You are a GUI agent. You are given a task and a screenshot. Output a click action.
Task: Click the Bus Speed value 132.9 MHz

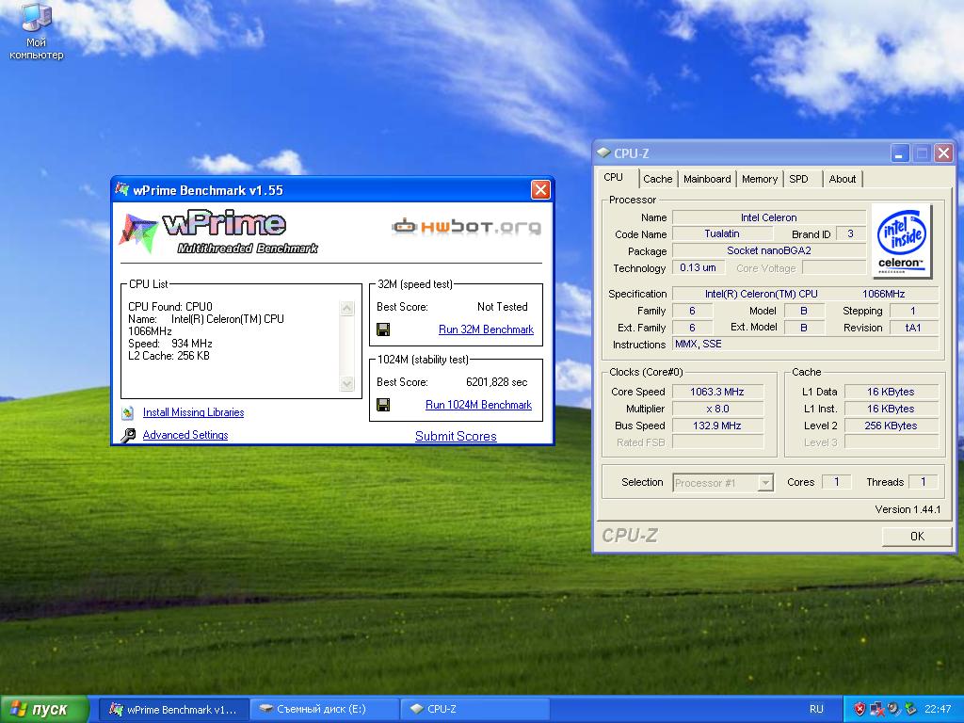click(716, 426)
